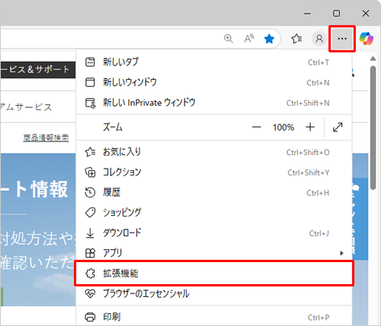Image resolution: width=381 pixels, height=326 pixels.
Task: Open ダウンロード from the menu
Action: (x=214, y=233)
